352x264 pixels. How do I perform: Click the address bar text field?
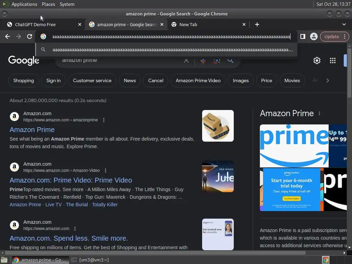(x=171, y=36)
